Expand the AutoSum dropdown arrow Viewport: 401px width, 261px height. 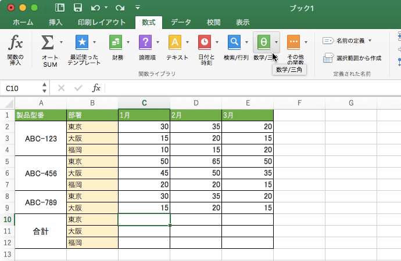point(61,42)
